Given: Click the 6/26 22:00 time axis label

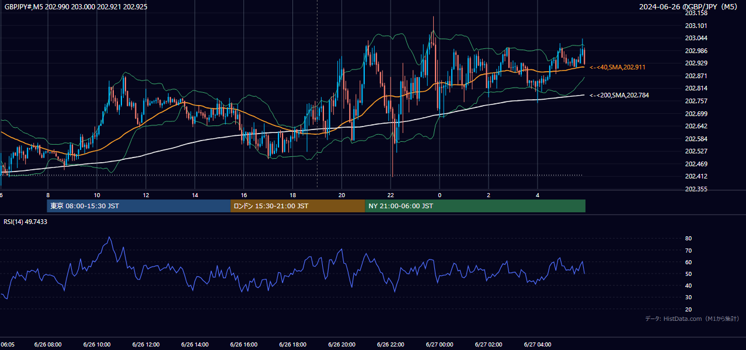Looking at the screenshot, I should (391, 345).
